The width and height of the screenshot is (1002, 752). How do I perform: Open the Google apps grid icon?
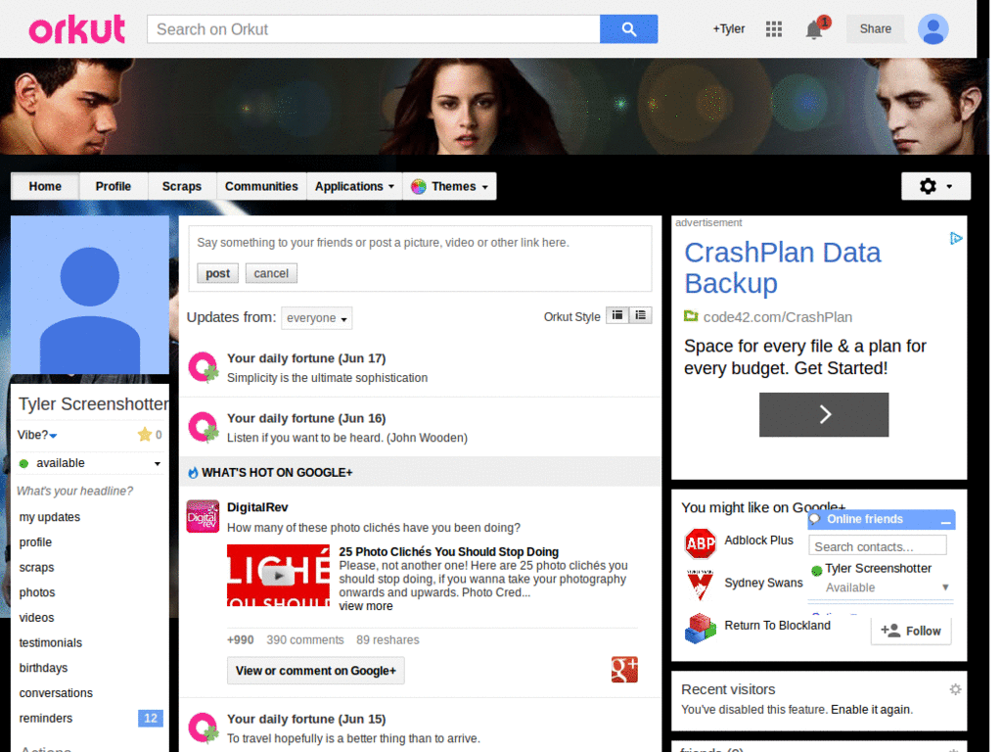click(x=774, y=29)
